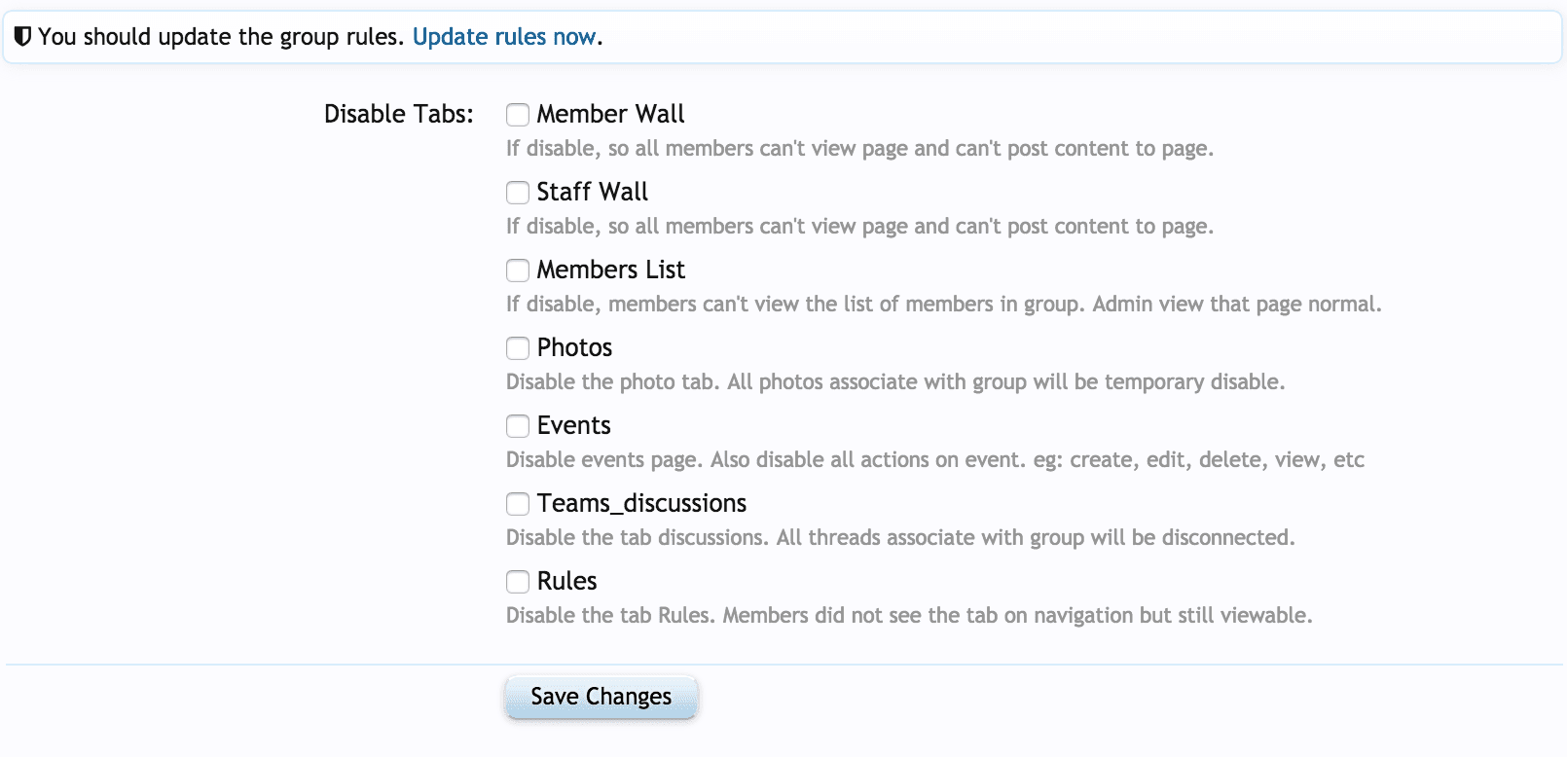Click the 'Member Wall' label text
1567x757 pixels.
click(x=610, y=114)
